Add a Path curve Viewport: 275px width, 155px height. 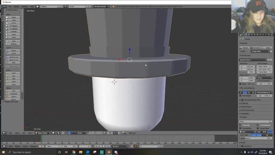tap(12, 62)
